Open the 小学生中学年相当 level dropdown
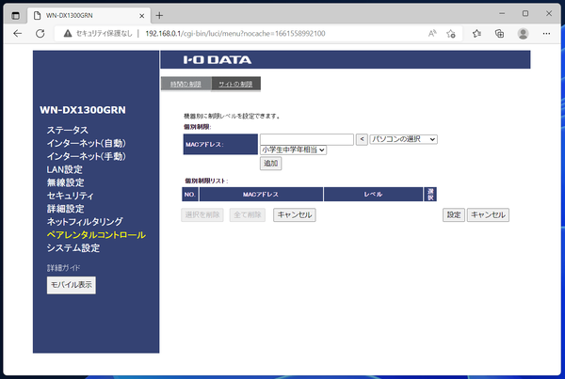The width and height of the screenshot is (565, 379). pyautogui.click(x=293, y=150)
